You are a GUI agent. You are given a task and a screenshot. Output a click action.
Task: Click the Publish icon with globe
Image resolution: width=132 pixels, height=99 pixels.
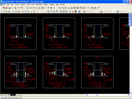19,11
